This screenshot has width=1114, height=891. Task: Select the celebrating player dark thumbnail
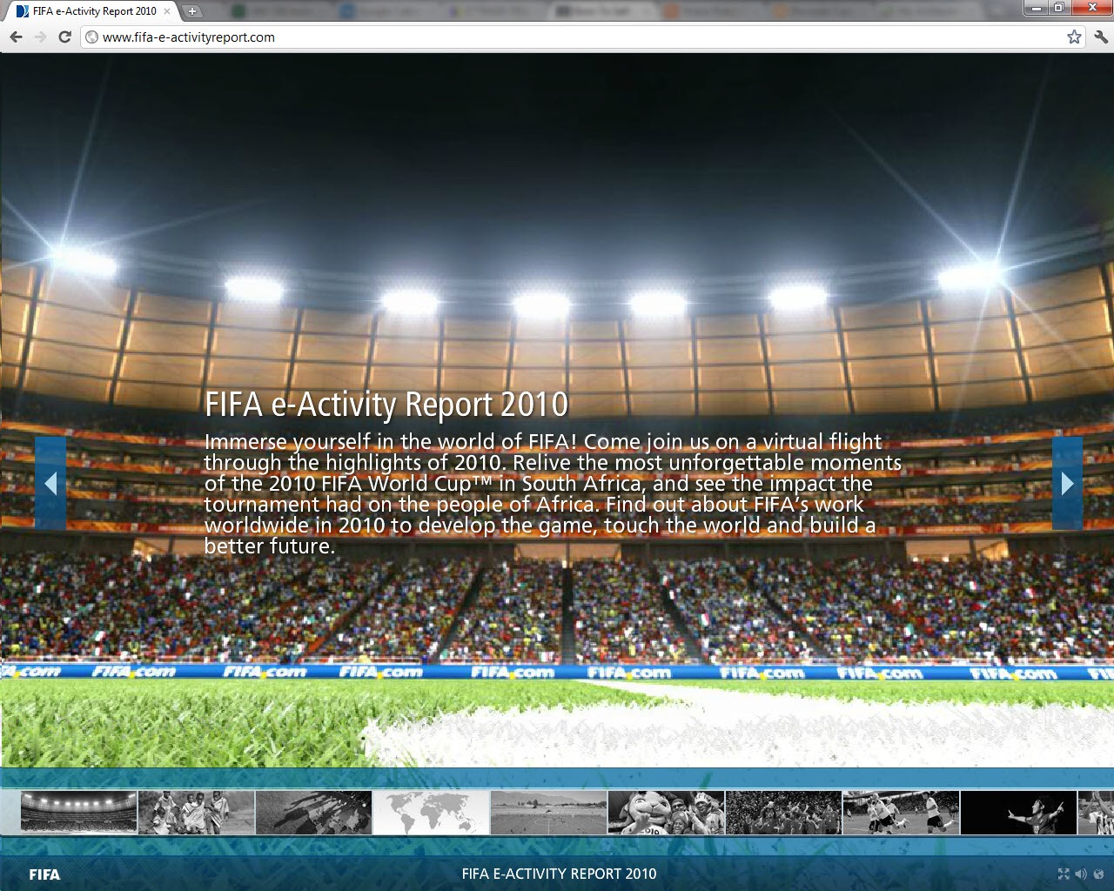click(x=1018, y=813)
